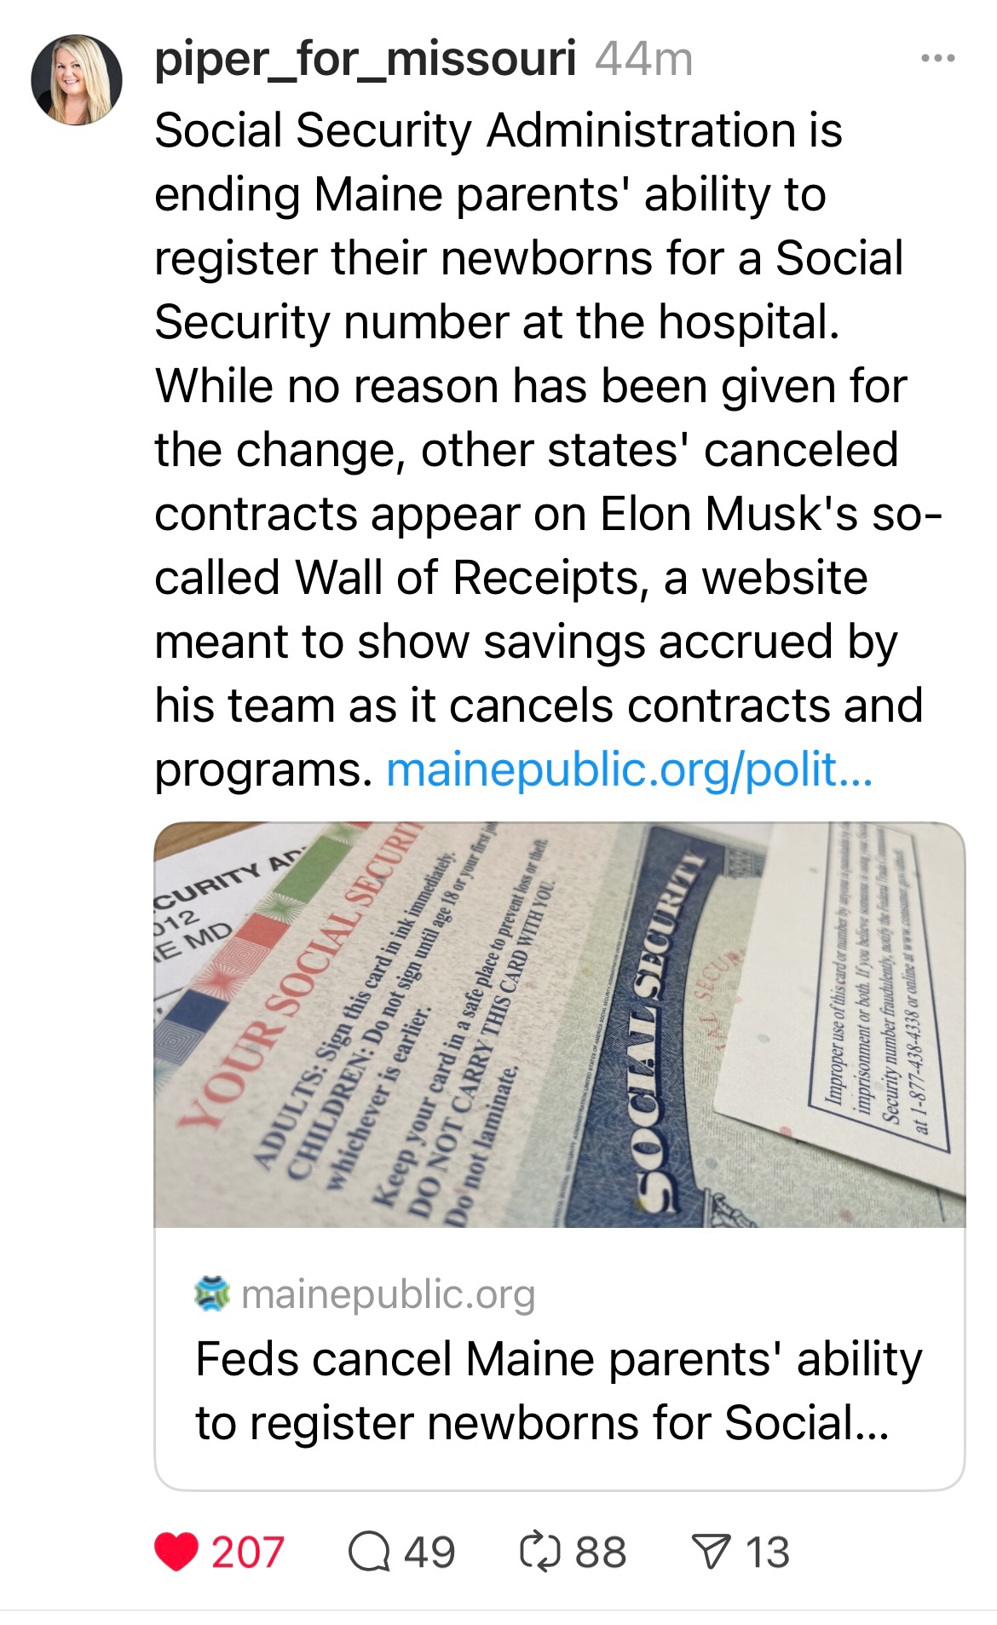Image resolution: width=997 pixels, height=1625 pixels.
Task: Toggle the repost arrows icon
Action: pos(540,1552)
